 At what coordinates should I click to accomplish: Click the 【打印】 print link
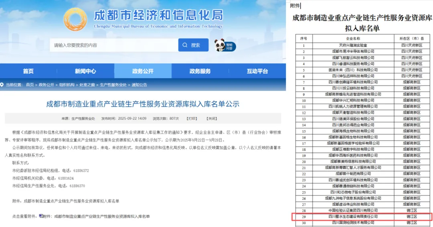tap(192, 119)
